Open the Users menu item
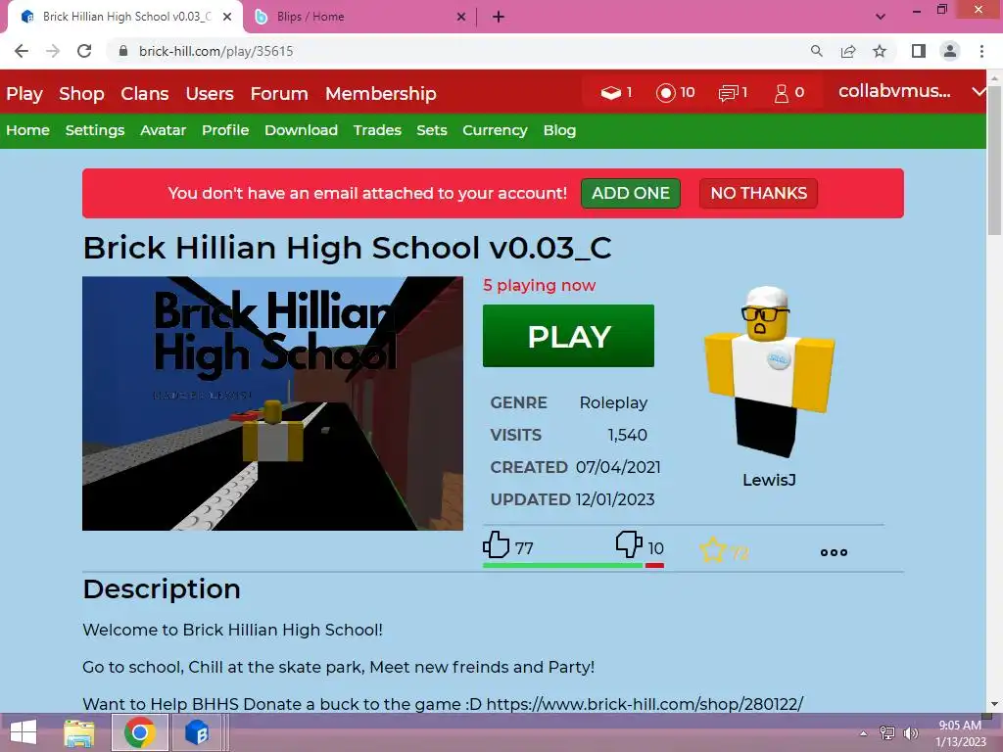 pyautogui.click(x=210, y=93)
